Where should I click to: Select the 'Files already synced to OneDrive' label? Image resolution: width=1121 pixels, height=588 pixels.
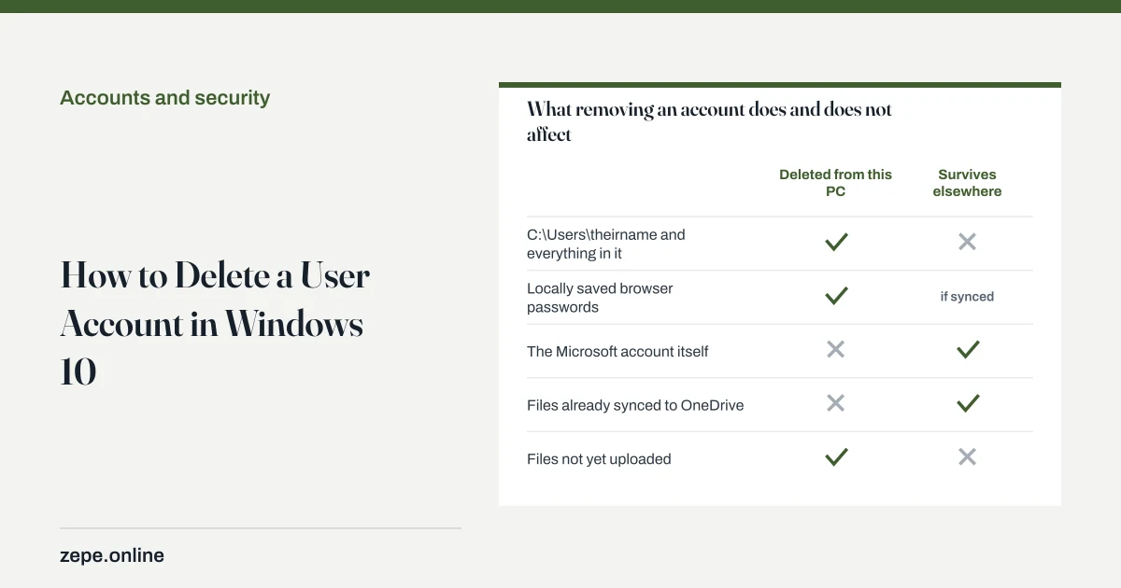point(635,405)
